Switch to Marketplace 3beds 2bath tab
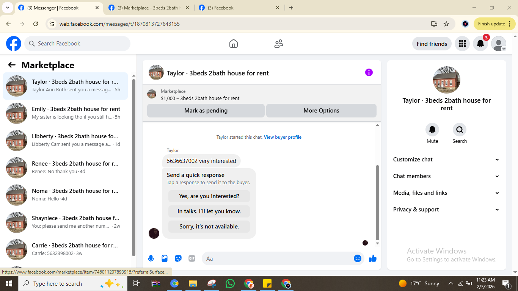The height and width of the screenshot is (291, 518). click(148, 8)
